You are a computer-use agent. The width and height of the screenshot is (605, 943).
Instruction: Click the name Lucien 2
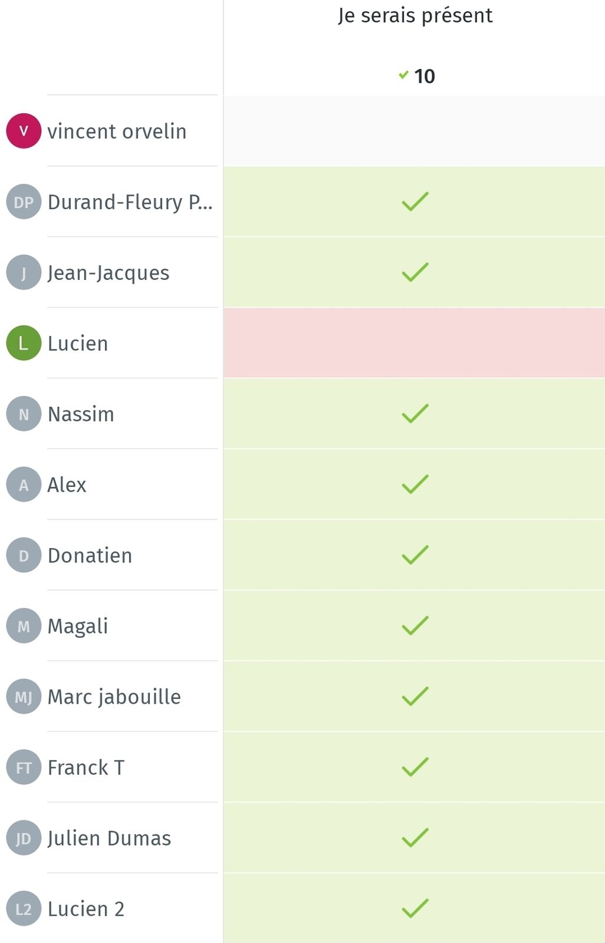tap(86, 909)
